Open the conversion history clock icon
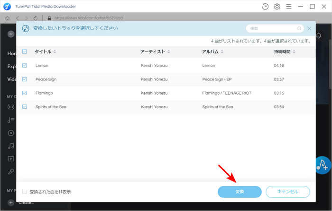 [265, 7]
